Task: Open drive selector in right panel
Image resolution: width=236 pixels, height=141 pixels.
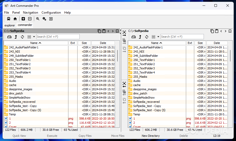Action: pos(133,37)
